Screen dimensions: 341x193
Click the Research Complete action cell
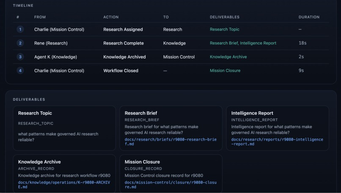124,43
